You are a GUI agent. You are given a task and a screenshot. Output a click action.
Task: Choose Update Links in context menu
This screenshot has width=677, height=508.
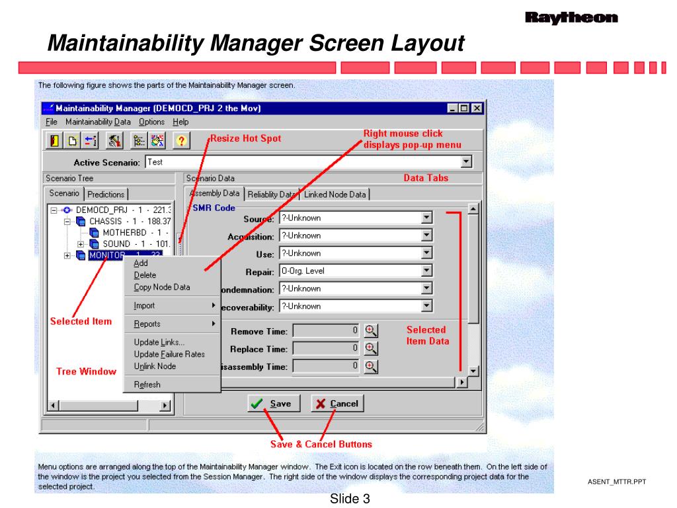173,342
